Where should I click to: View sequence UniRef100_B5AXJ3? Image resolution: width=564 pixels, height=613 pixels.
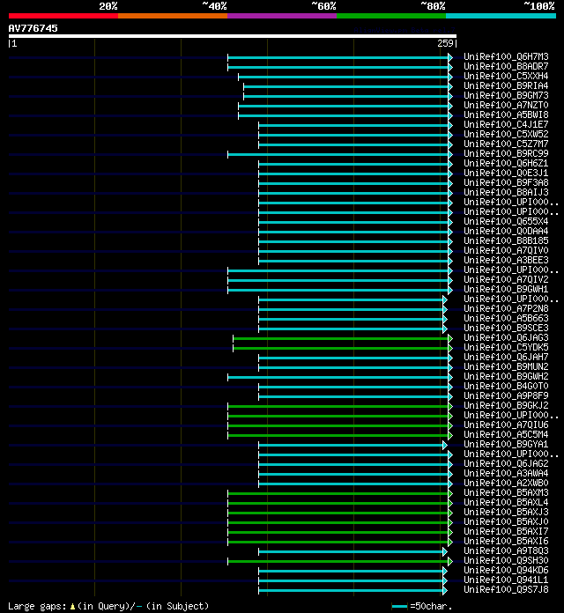(x=506, y=512)
